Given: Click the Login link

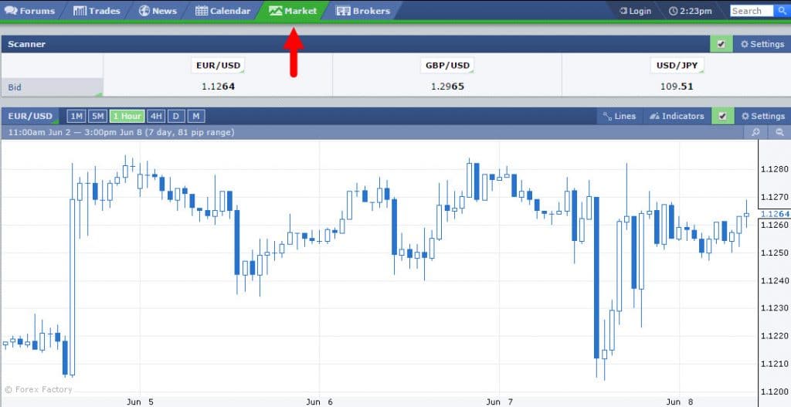Looking at the screenshot, I should [634, 11].
